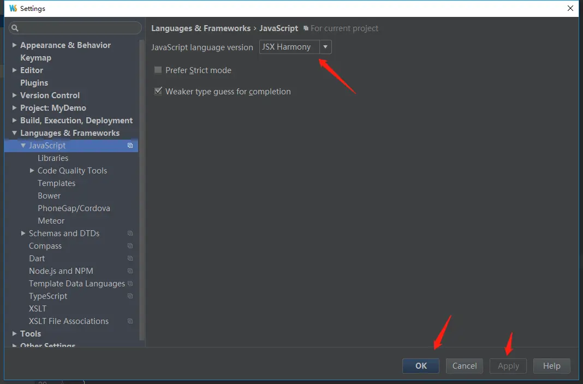Click project-level icon beside Template Data Languages
The width and height of the screenshot is (583, 384).
[130, 283]
